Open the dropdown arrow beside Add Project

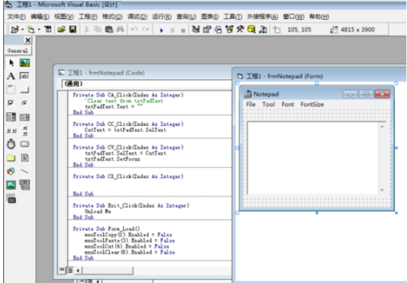[23, 29]
